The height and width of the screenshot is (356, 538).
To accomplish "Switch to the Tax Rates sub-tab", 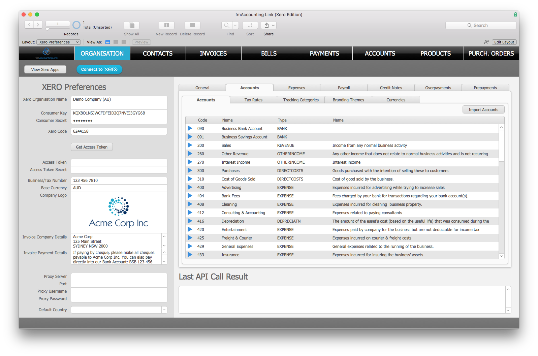I will tap(253, 100).
